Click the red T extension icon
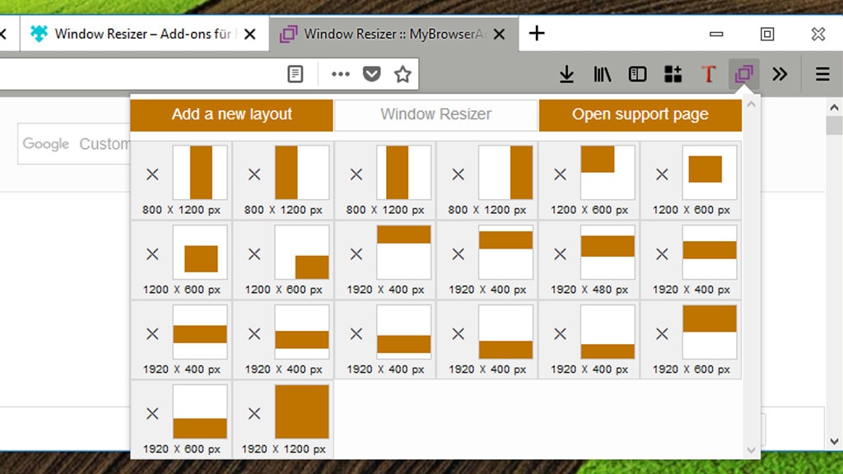 point(708,74)
